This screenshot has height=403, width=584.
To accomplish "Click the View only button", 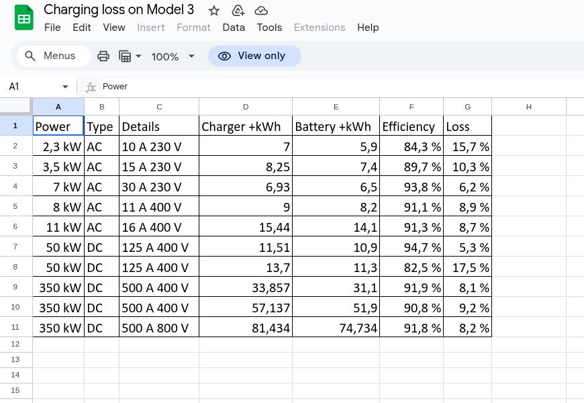I will (254, 56).
